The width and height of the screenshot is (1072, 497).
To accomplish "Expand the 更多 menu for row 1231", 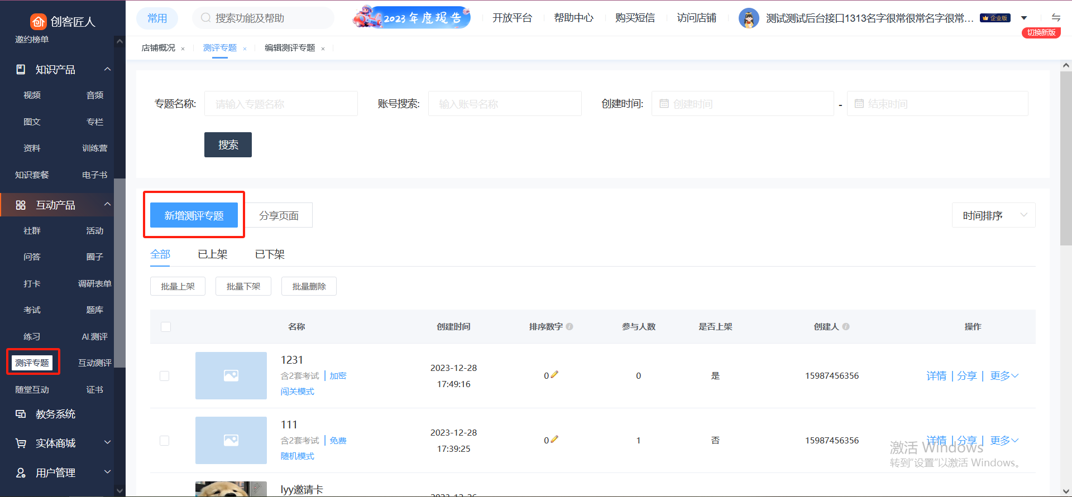I will coord(1004,376).
